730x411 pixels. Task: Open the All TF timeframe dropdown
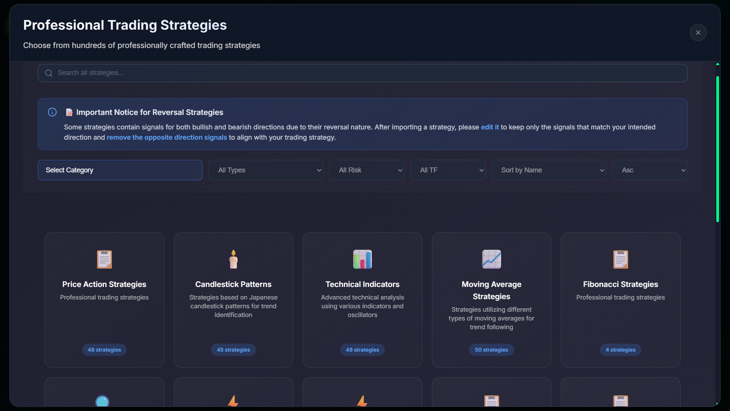click(x=448, y=170)
